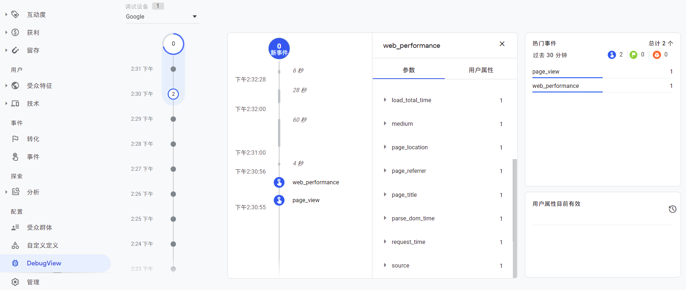686x290 pixels.
Task: Switch to the 参数 tab
Action: pyautogui.click(x=409, y=70)
